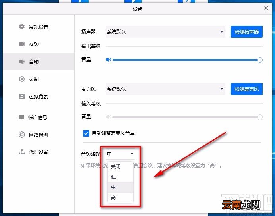The image size is (275, 216).
Task: Switch to 网络检测 tab
Action: [x=39, y=135]
